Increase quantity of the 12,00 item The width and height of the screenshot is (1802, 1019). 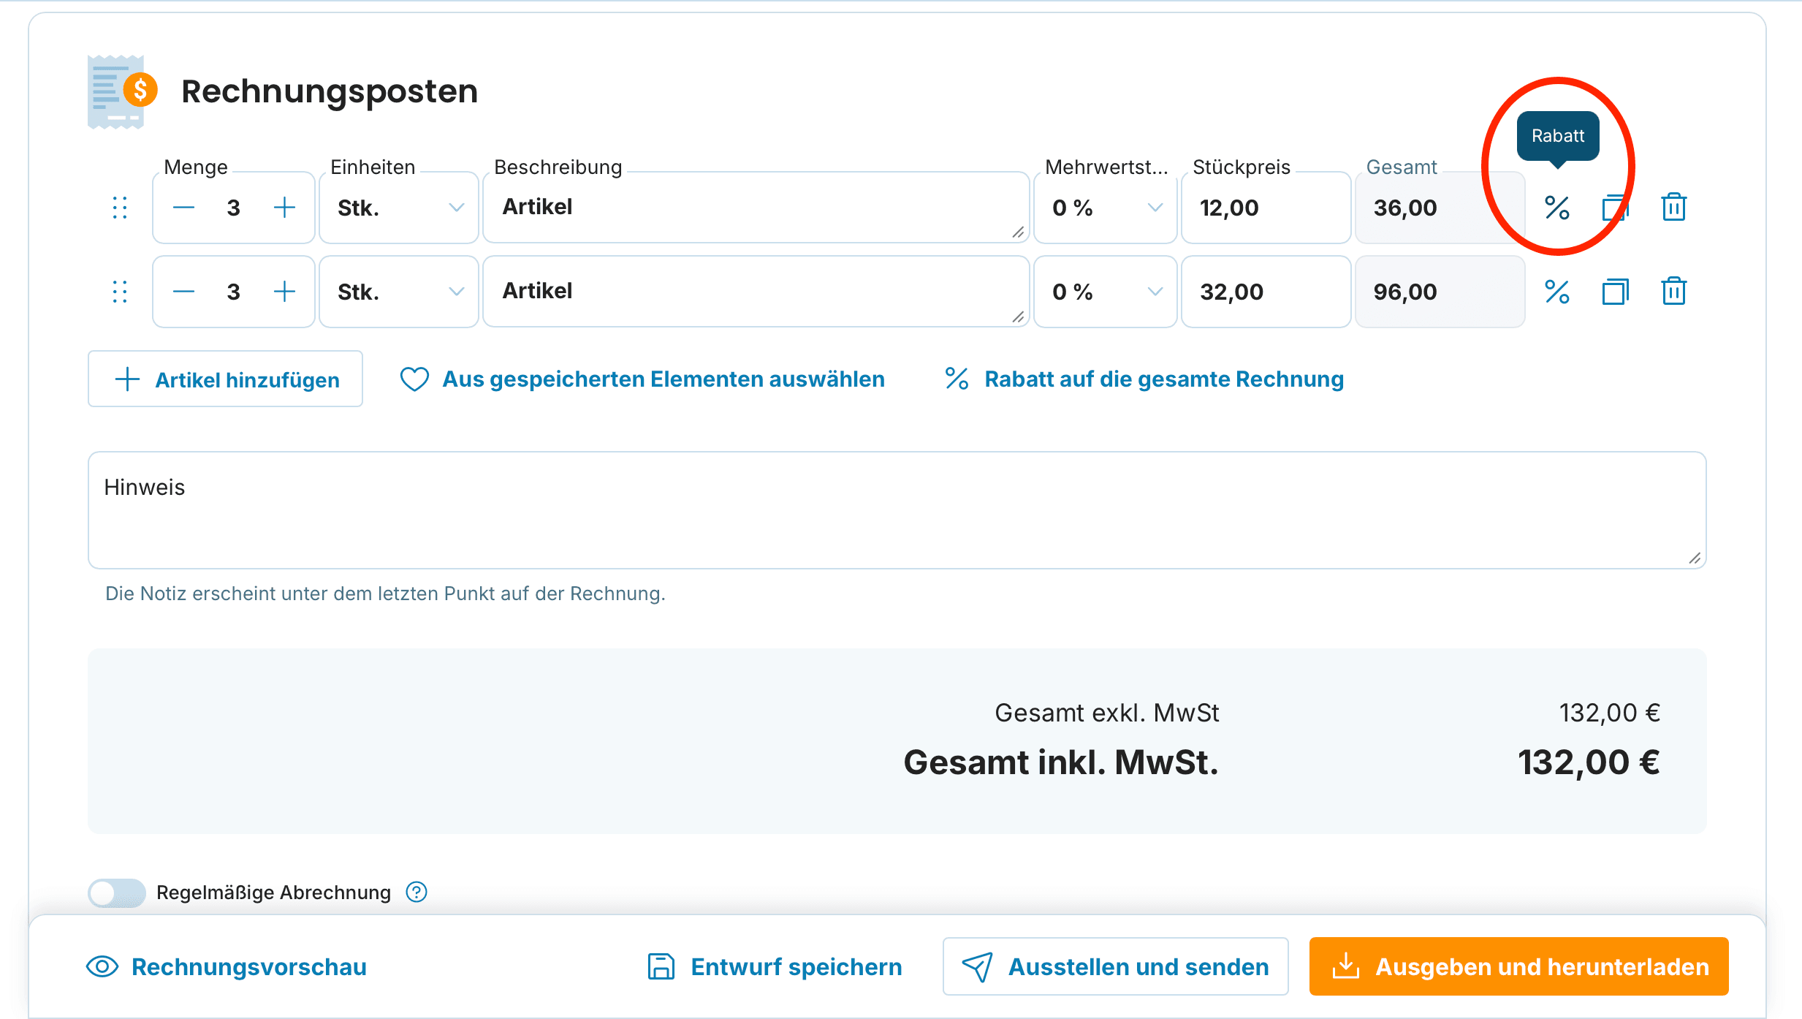tap(284, 208)
